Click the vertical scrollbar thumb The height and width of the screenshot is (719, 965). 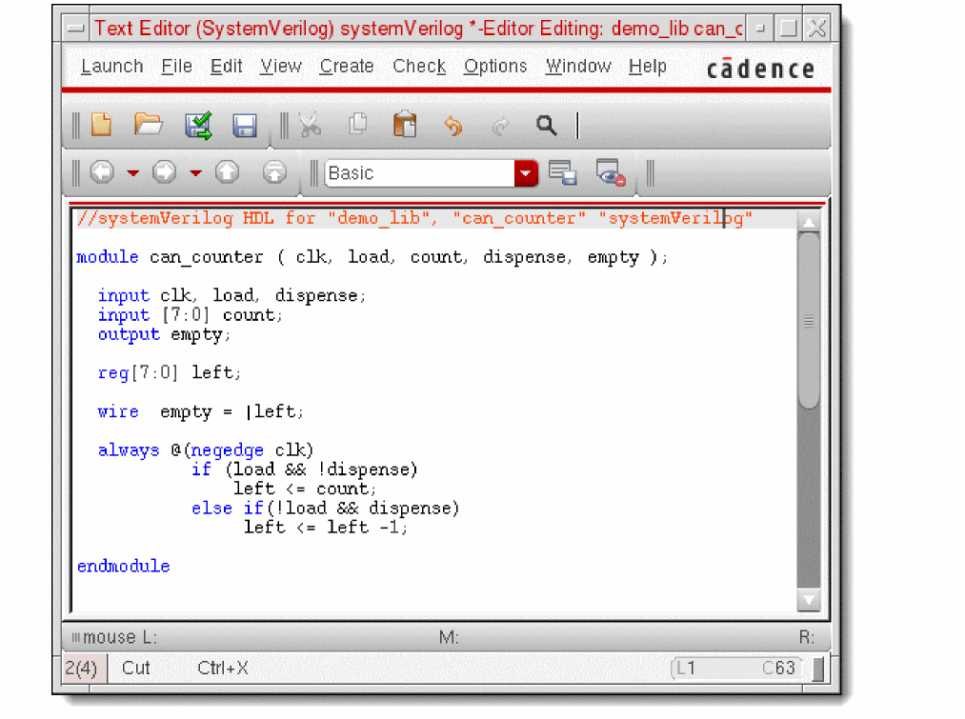(809, 320)
